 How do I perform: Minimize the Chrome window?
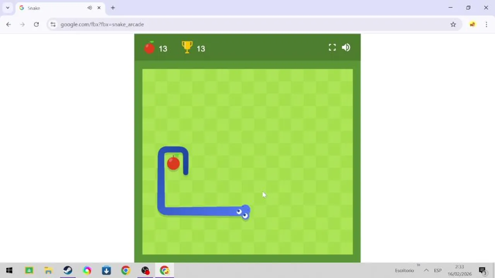[451, 8]
